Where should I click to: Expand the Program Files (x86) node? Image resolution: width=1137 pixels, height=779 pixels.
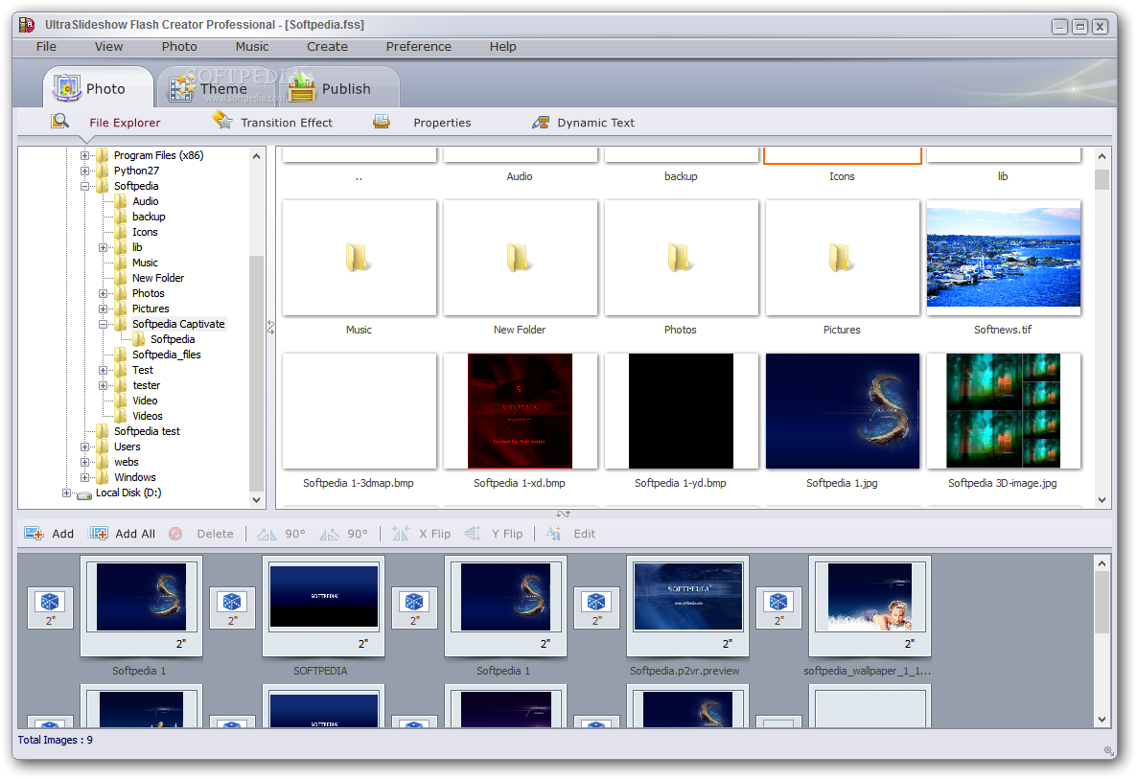pyautogui.click(x=84, y=155)
